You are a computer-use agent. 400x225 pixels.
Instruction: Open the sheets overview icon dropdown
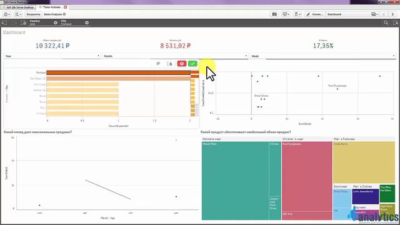374,14
